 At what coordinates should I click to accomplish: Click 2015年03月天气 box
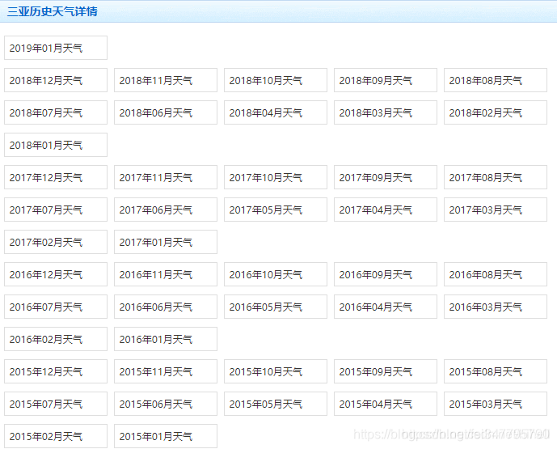(x=496, y=404)
